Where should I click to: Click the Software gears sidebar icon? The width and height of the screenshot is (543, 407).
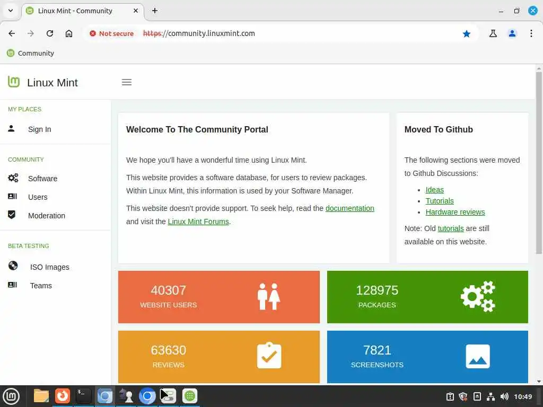13,178
